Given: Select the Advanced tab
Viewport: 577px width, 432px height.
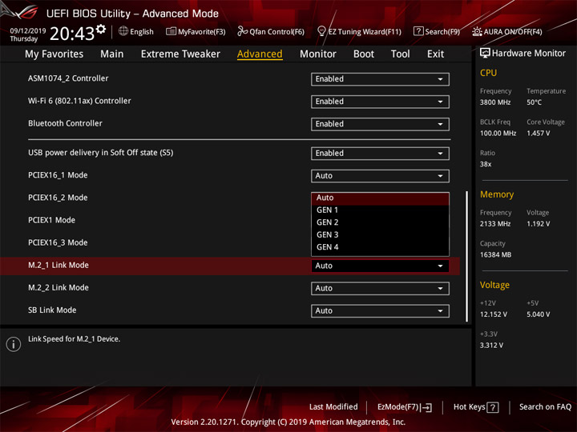Looking at the screenshot, I should pyautogui.click(x=260, y=54).
